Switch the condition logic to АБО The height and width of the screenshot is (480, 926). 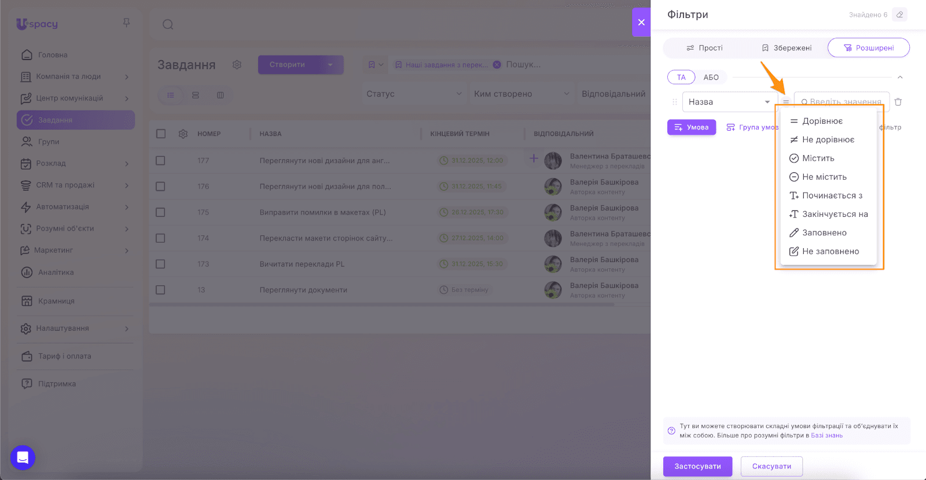(711, 77)
